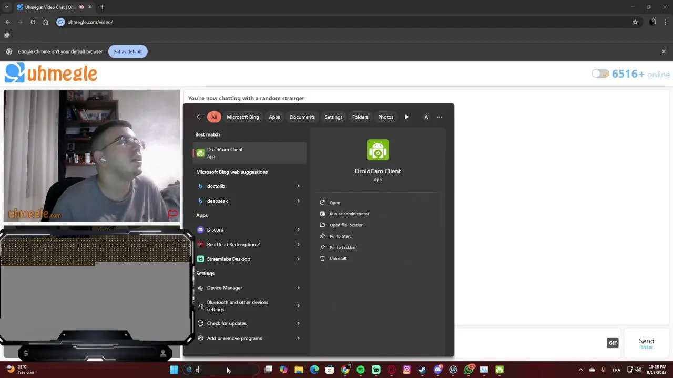The width and height of the screenshot is (673, 378).
Task: Reload the uhmegle page
Action: coord(33,22)
